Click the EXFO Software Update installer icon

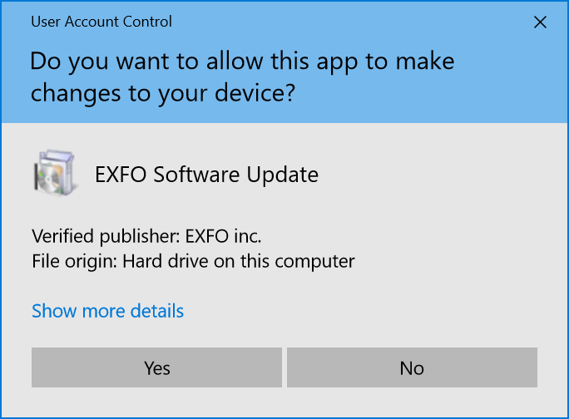pyautogui.click(x=56, y=173)
